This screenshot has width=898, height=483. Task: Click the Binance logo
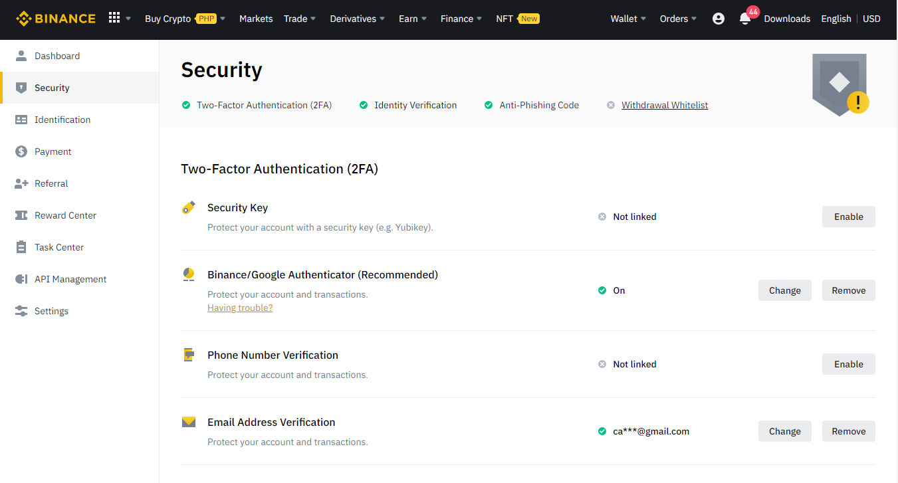pos(56,19)
